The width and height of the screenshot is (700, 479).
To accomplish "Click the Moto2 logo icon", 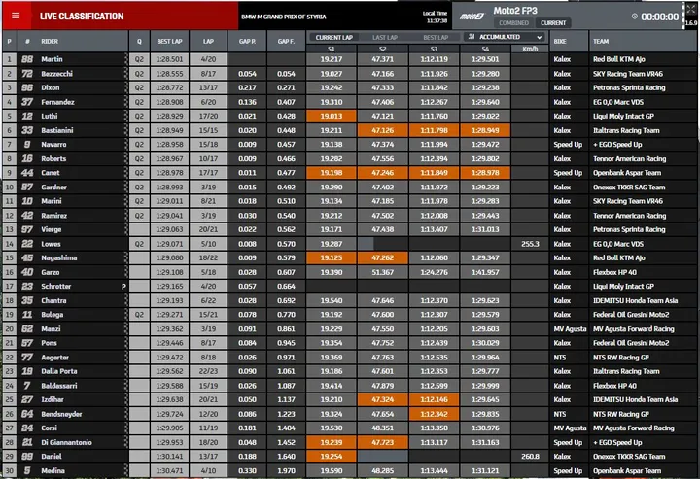I will coord(472,17).
